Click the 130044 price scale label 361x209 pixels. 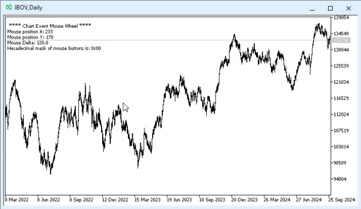tap(341, 50)
